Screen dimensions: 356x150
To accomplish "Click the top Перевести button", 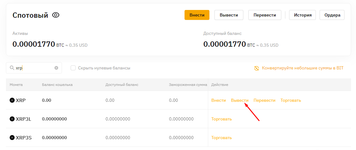I will click(265, 15).
